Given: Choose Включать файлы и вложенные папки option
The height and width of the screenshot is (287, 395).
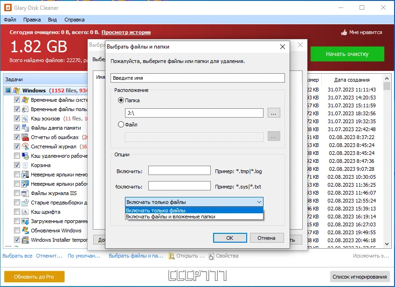Looking at the screenshot, I should coord(194,217).
